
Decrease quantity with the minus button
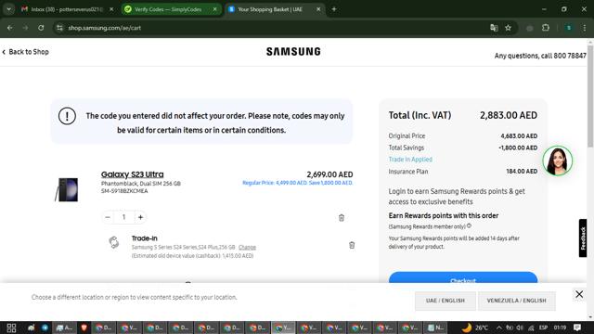click(108, 217)
